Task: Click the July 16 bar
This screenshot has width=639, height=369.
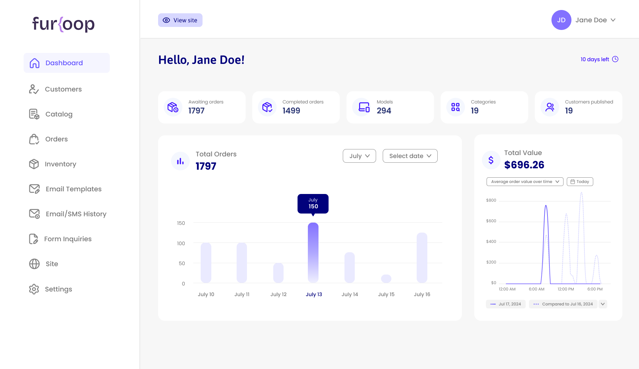Action: click(422, 258)
